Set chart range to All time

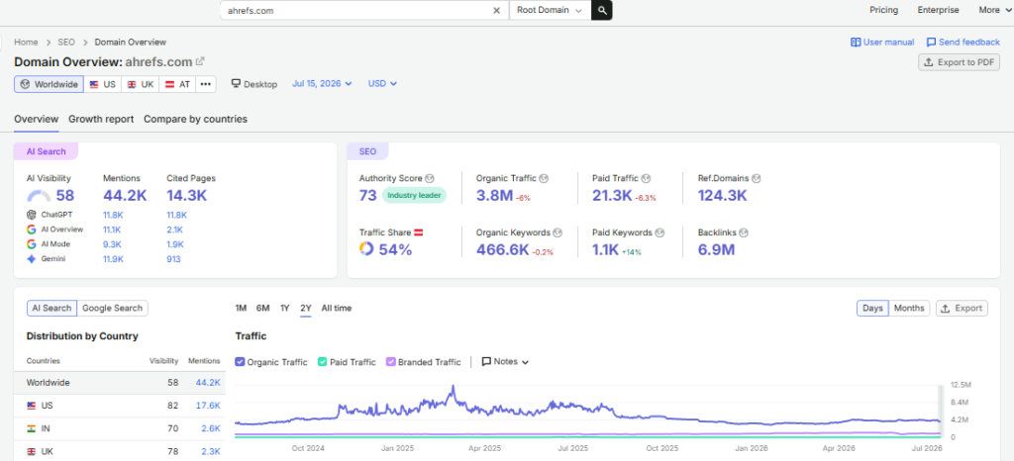tap(337, 308)
